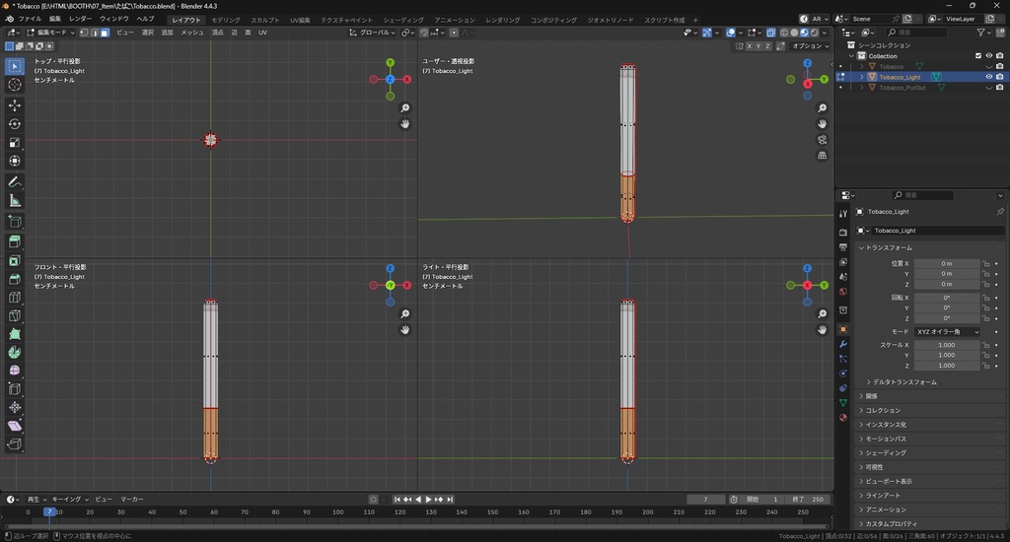Choose the Rotate tool

(14, 123)
